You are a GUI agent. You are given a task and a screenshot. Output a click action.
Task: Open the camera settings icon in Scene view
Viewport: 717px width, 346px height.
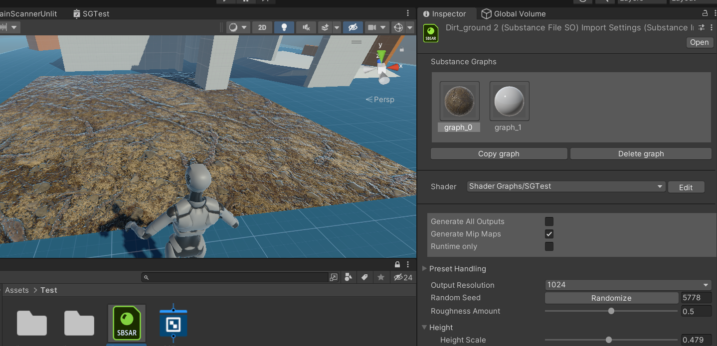click(x=373, y=27)
